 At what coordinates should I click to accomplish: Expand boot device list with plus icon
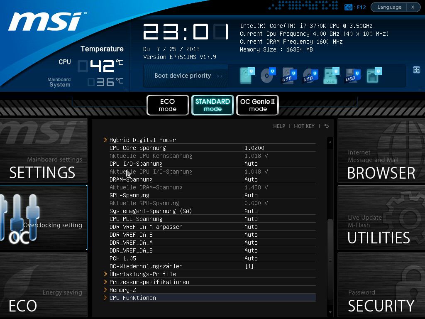(x=417, y=70)
